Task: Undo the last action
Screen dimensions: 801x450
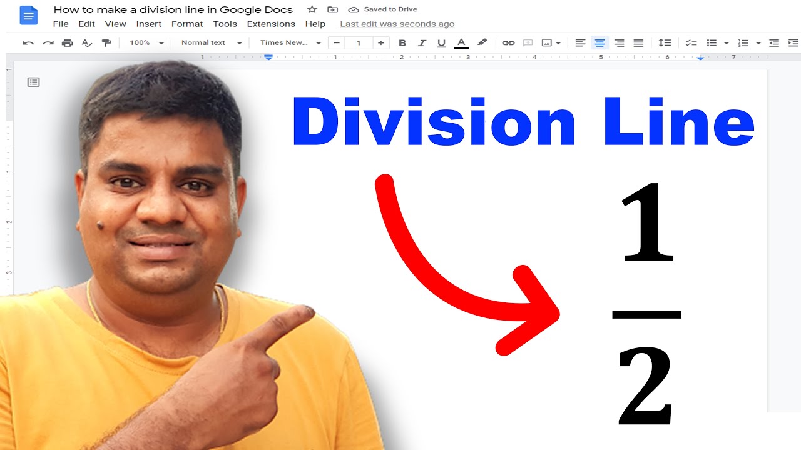Action: pyautogui.click(x=28, y=43)
